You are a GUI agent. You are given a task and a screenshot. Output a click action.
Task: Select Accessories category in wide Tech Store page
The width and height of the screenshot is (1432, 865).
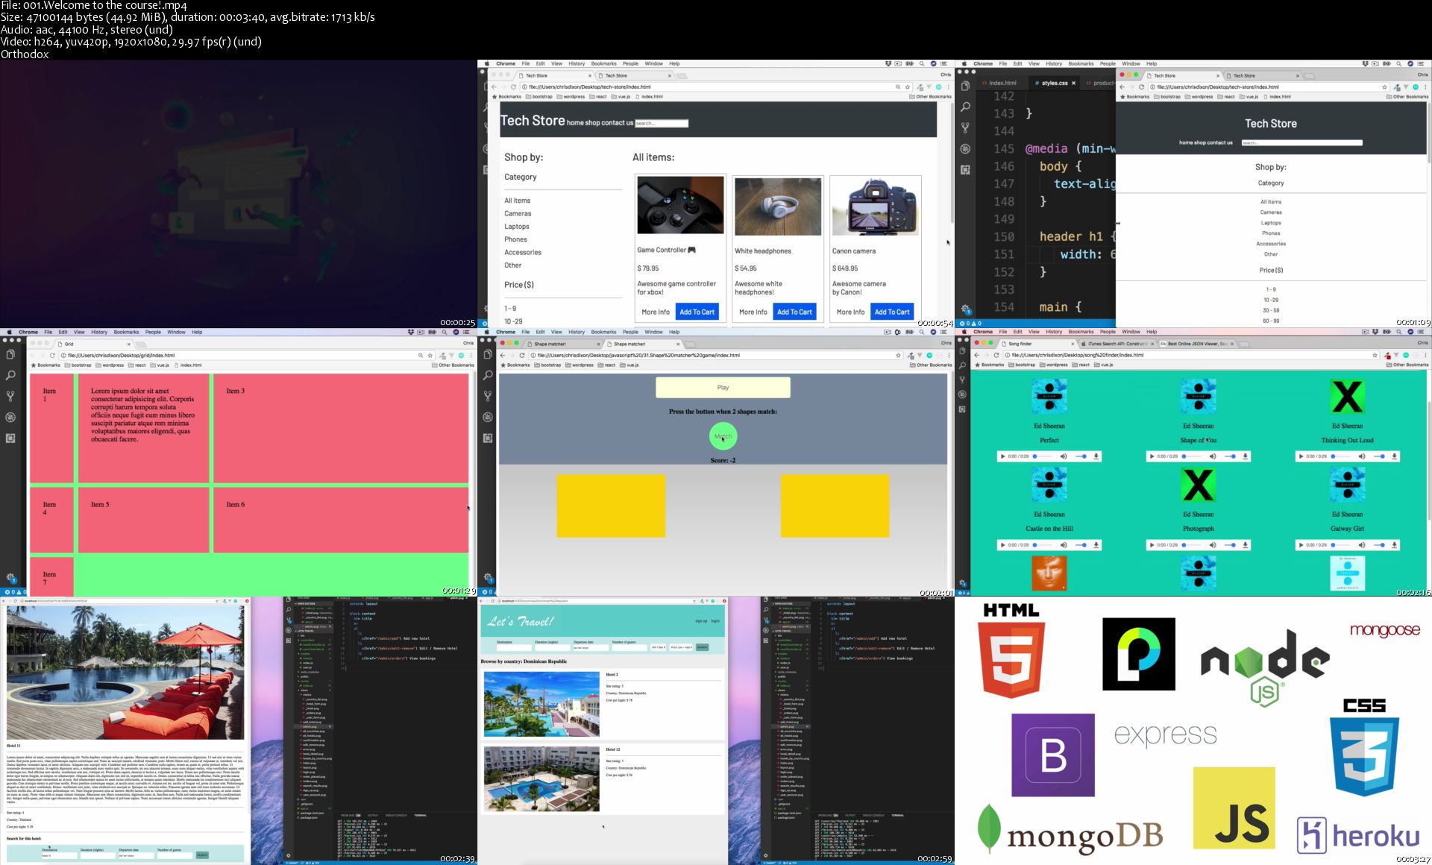[x=523, y=252]
